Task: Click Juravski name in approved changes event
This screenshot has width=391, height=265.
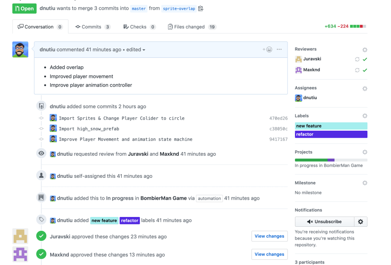Action: click(60, 237)
